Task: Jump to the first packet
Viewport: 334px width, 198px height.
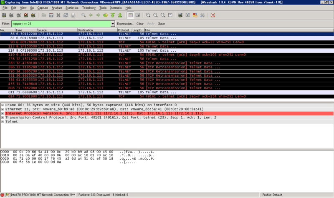Action: point(112,15)
